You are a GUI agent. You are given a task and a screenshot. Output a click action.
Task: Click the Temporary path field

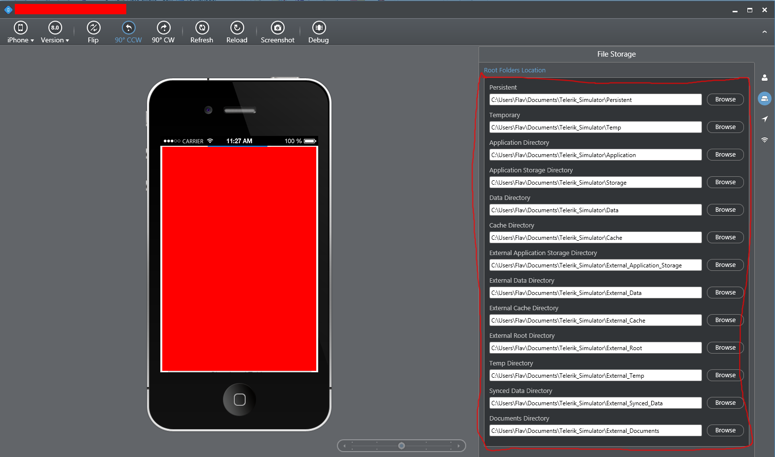coord(595,127)
